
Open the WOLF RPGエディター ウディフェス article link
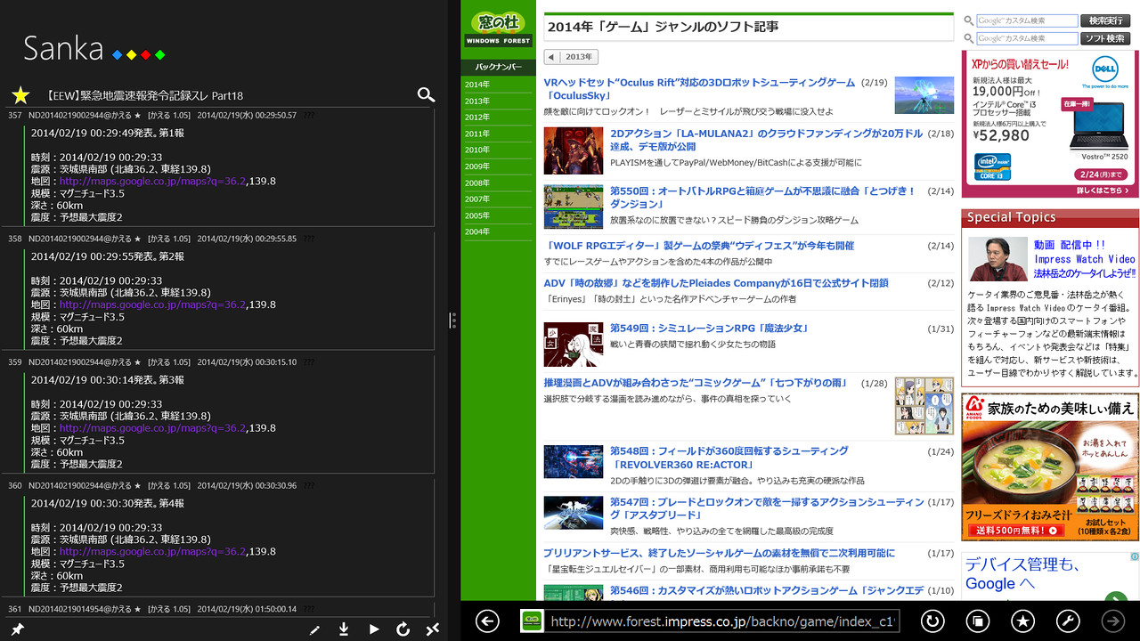pyautogui.click(x=699, y=246)
